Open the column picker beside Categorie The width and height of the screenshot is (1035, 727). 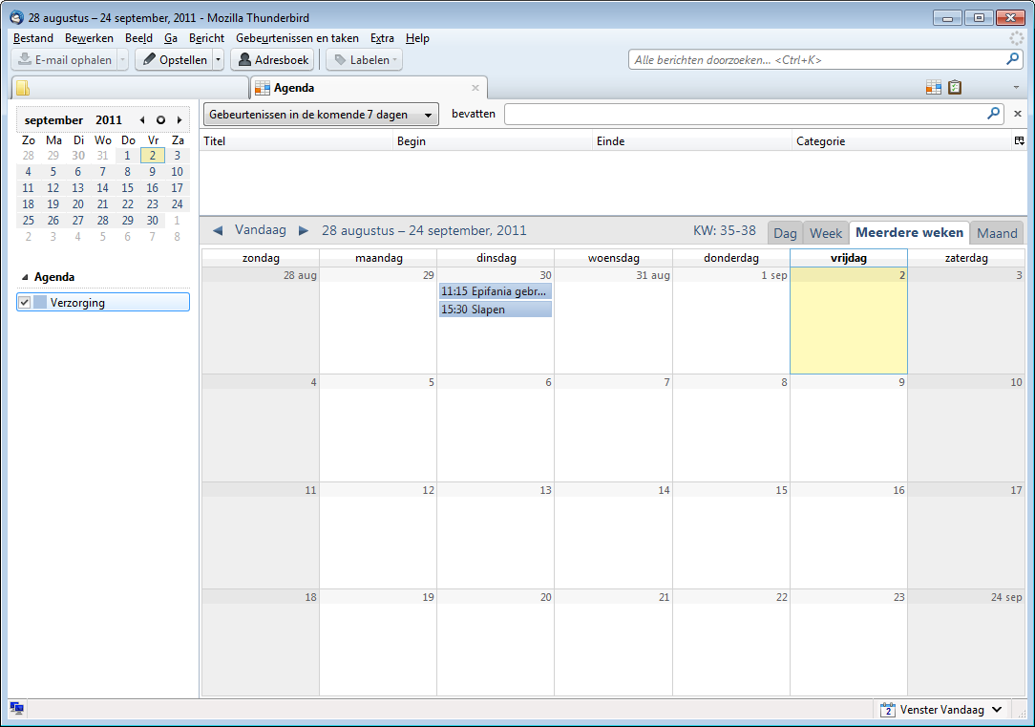(1019, 141)
